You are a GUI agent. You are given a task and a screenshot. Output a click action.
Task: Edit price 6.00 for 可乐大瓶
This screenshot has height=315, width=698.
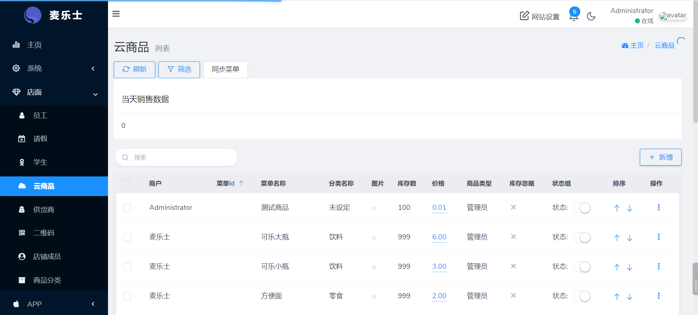(439, 237)
